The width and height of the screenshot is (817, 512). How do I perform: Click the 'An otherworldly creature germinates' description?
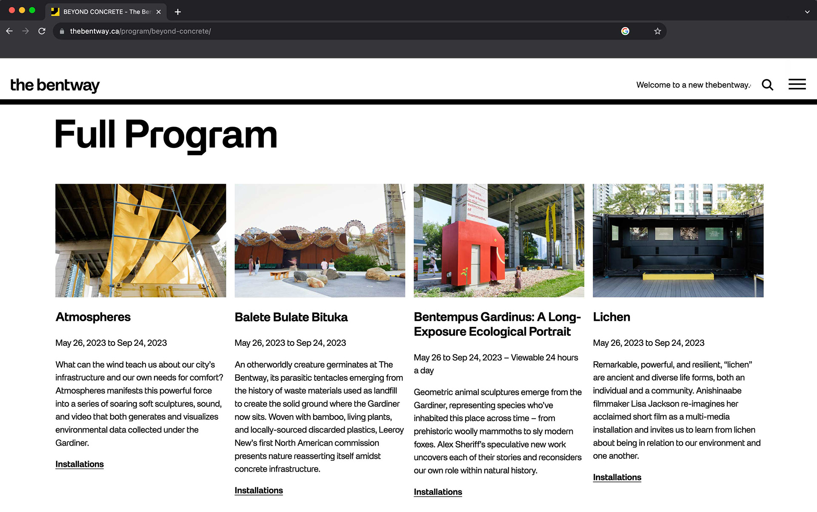(319, 417)
